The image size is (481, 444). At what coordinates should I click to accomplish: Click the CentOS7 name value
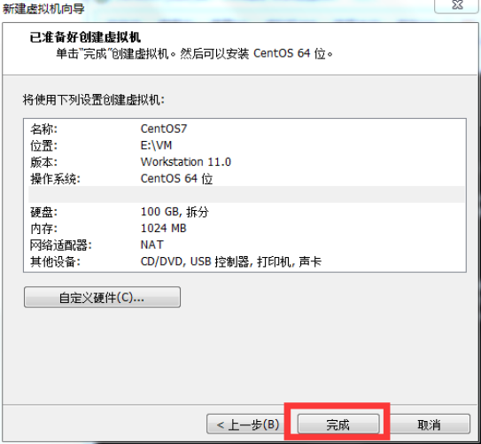(164, 129)
